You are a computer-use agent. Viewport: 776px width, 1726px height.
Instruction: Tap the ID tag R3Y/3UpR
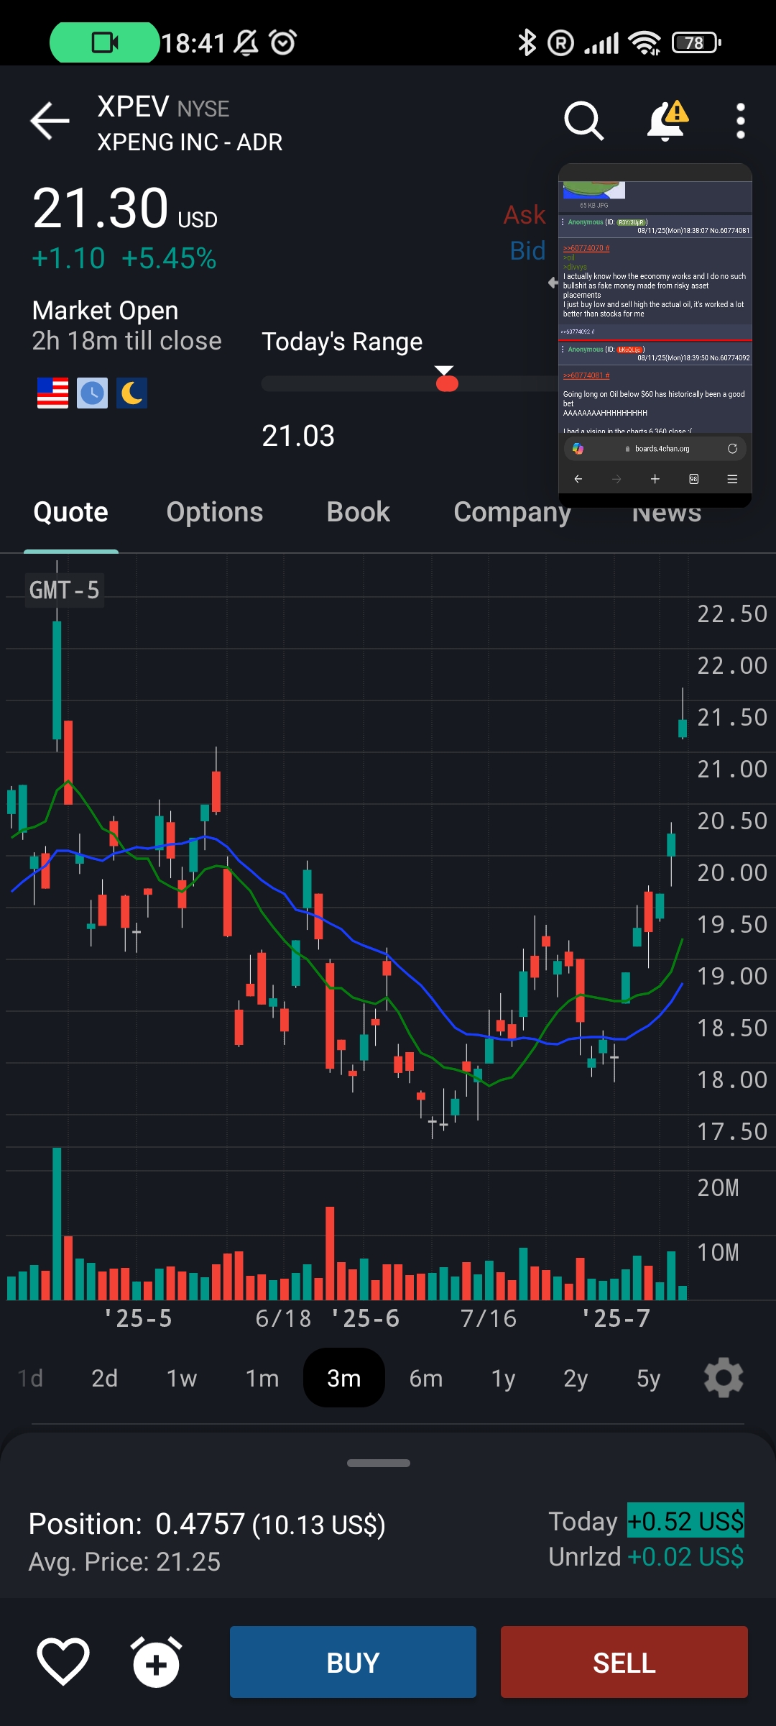pos(632,222)
